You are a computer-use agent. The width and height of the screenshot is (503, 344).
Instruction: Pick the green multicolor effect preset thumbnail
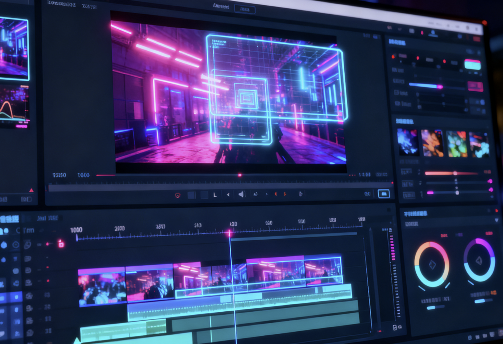point(456,144)
